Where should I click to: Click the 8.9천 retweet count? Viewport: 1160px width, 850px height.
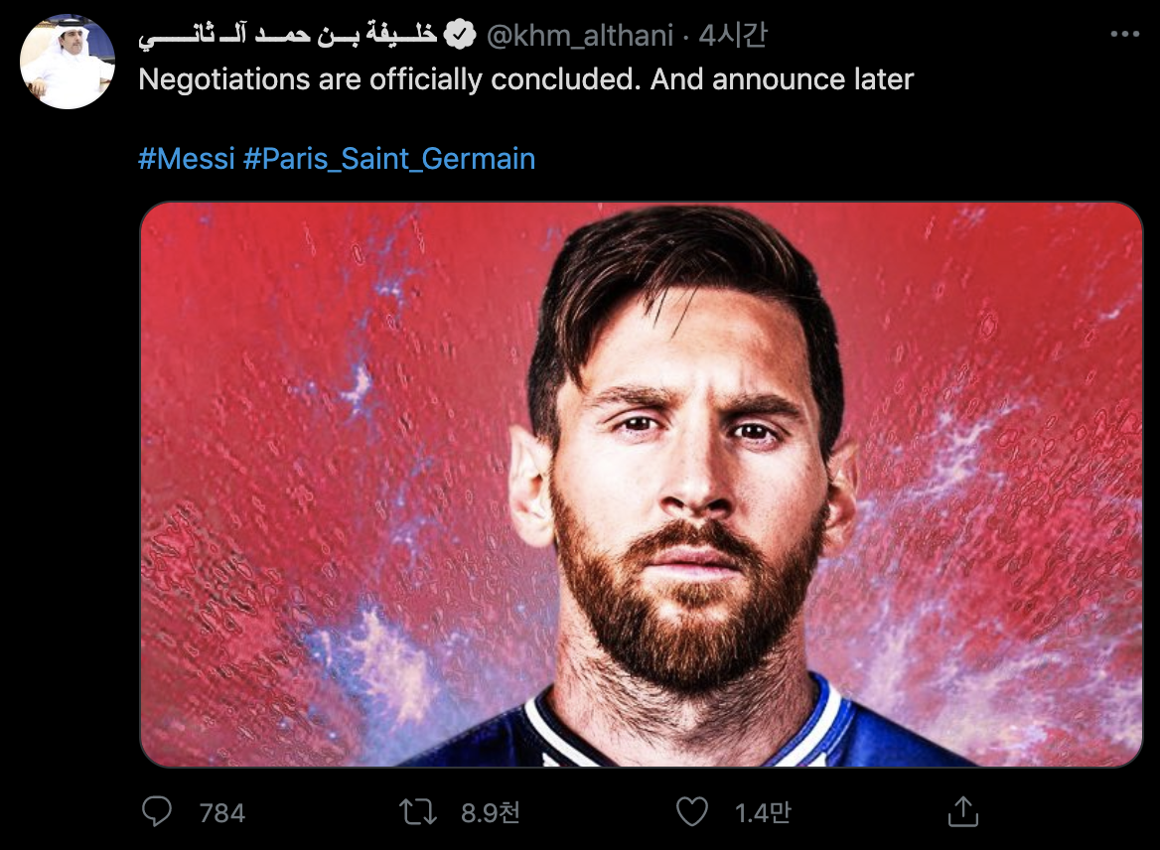point(490,813)
